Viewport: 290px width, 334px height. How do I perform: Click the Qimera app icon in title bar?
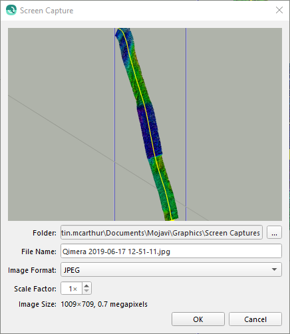click(11, 10)
